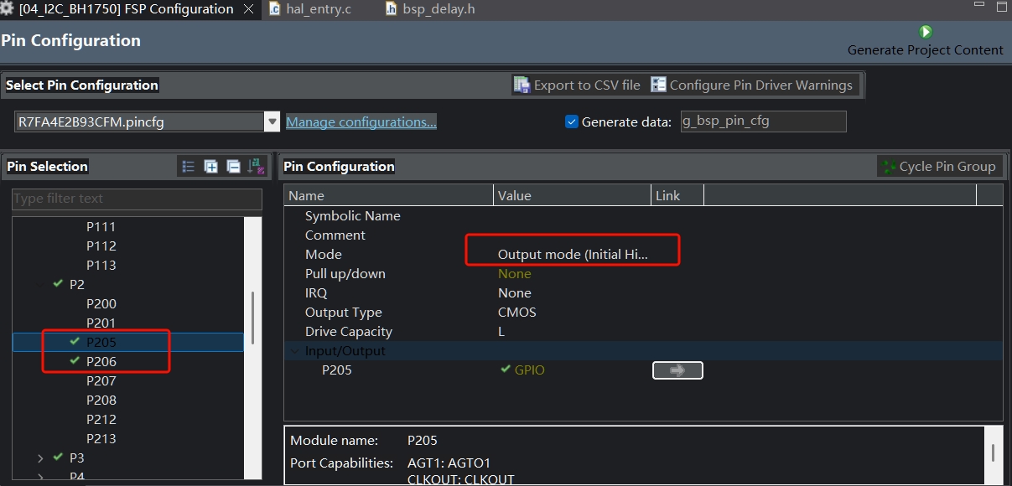Image resolution: width=1012 pixels, height=486 pixels.
Task: Open the R7FA4E2B93CFM.pincfg configuration dropdown
Action: coord(272,121)
